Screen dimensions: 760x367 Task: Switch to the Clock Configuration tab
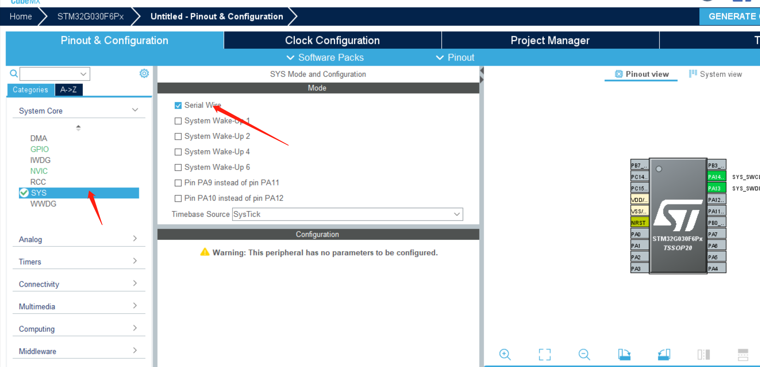click(x=332, y=40)
